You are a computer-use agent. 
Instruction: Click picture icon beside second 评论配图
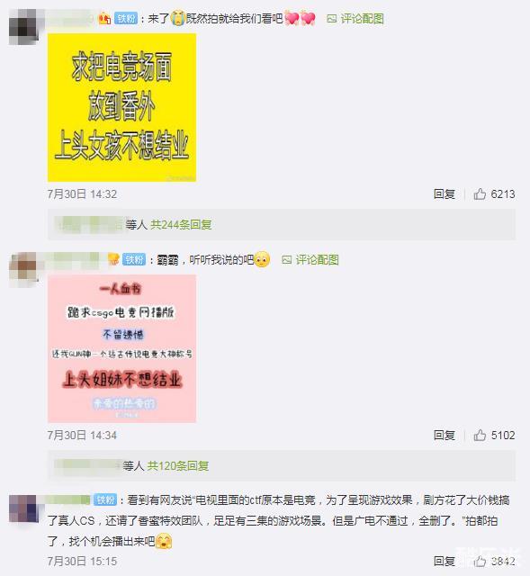tap(286, 260)
